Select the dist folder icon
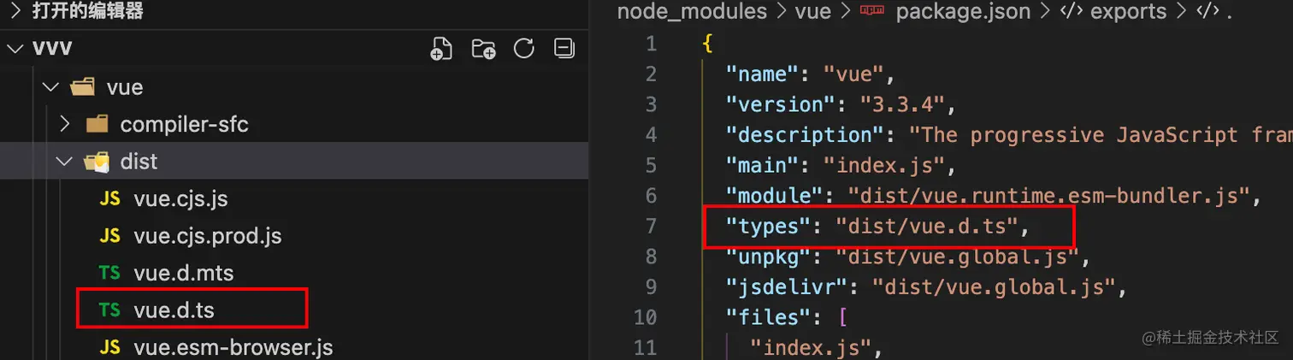Screen dimensions: 1293x360 97,161
